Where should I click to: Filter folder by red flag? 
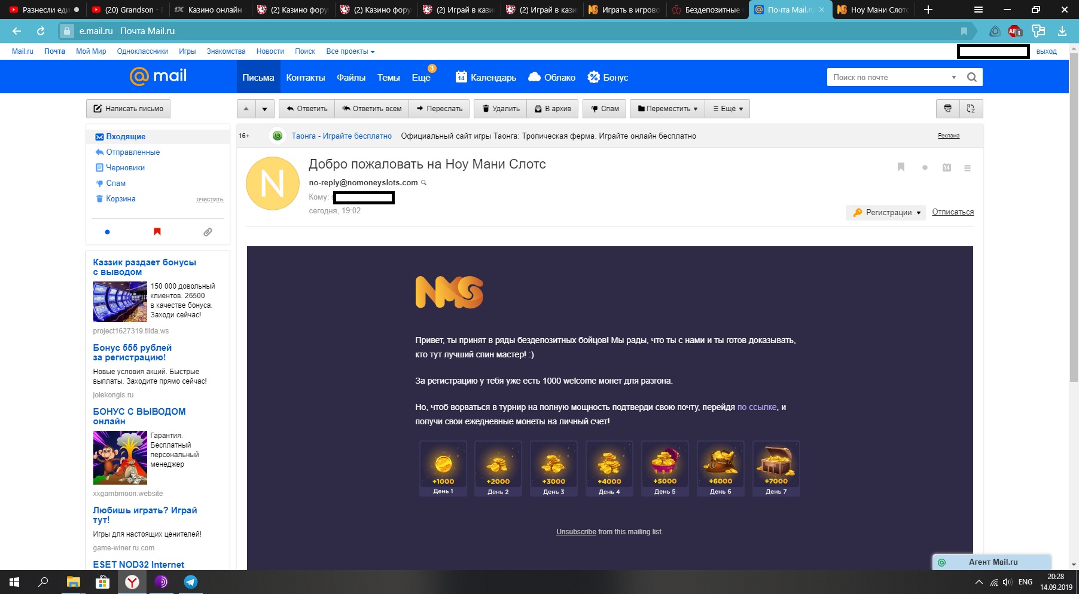(x=157, y=232)
